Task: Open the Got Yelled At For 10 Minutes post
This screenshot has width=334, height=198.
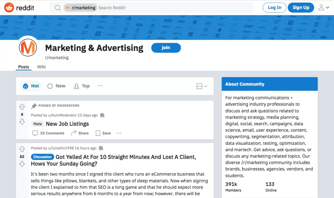Action: click(114, 160)
